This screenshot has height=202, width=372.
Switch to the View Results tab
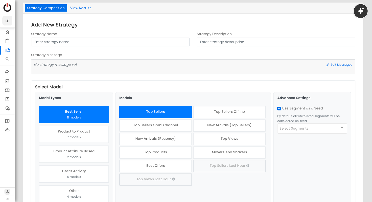[81, 8]
